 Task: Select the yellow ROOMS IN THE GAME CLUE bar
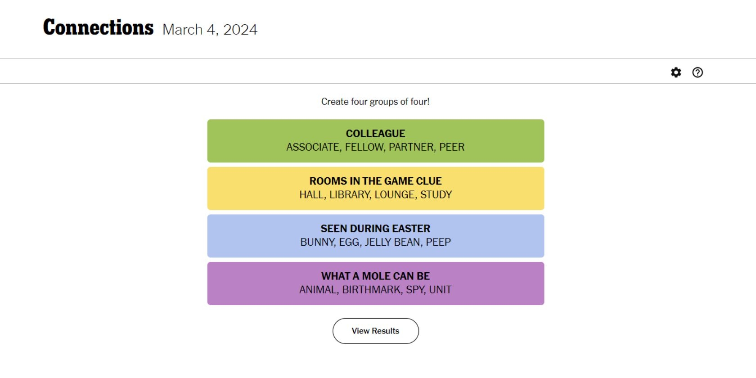(376, 188)
